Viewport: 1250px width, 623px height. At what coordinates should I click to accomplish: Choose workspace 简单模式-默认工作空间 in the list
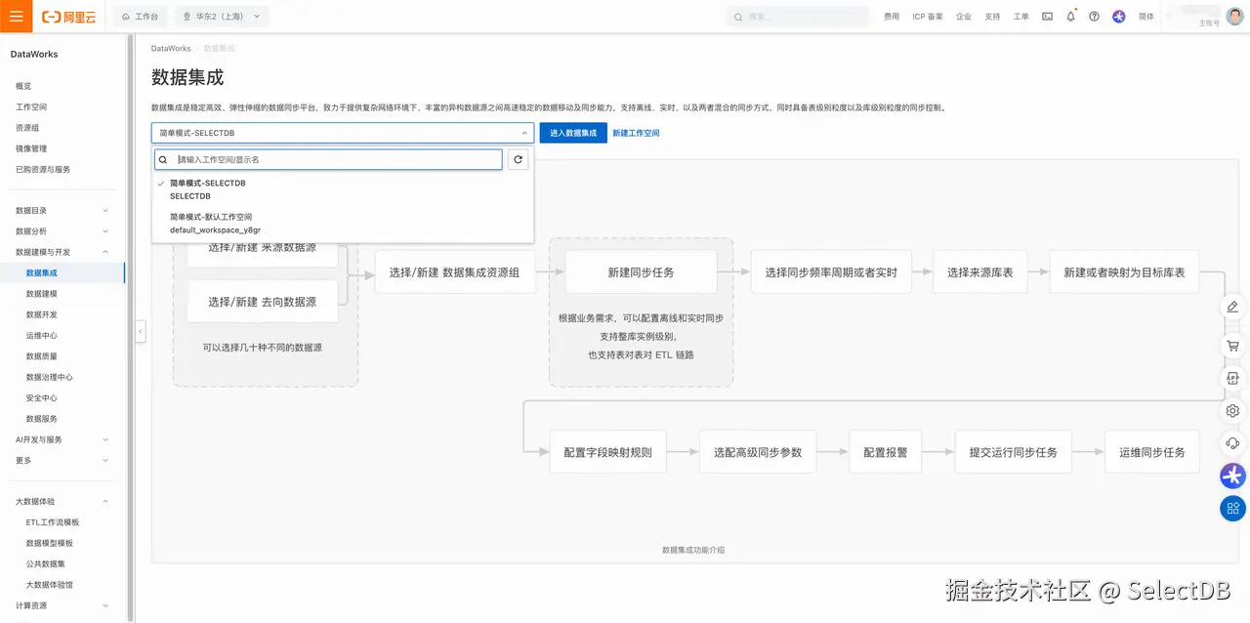coord(343,224)
